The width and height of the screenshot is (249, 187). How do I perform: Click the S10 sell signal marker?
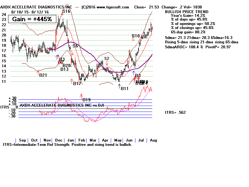click(135, 36)
